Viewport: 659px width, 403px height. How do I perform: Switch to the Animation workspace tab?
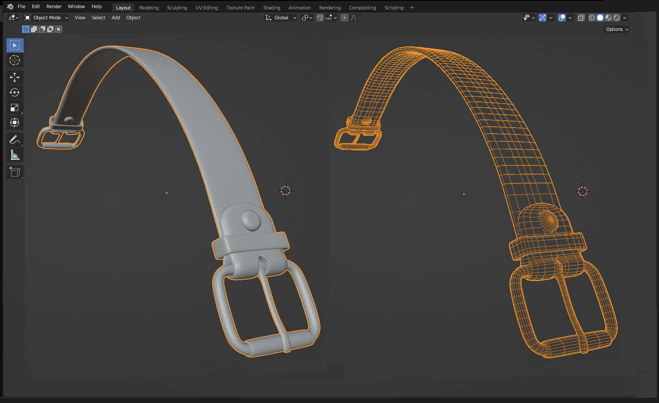[300, 8]
